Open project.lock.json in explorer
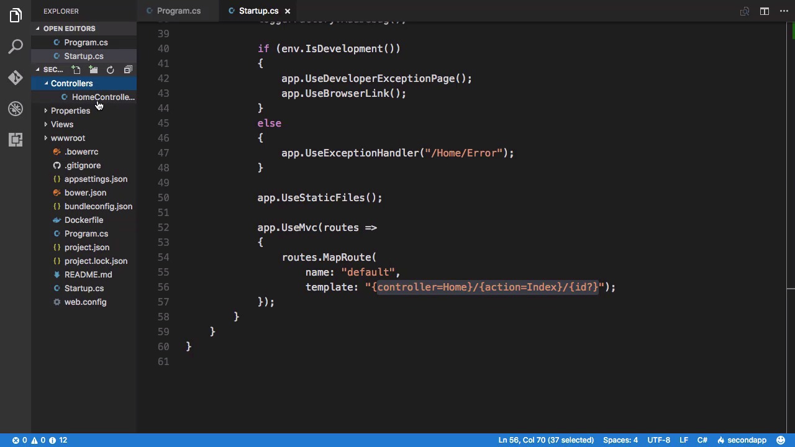The image size is (795, 447). coord(83,261)
